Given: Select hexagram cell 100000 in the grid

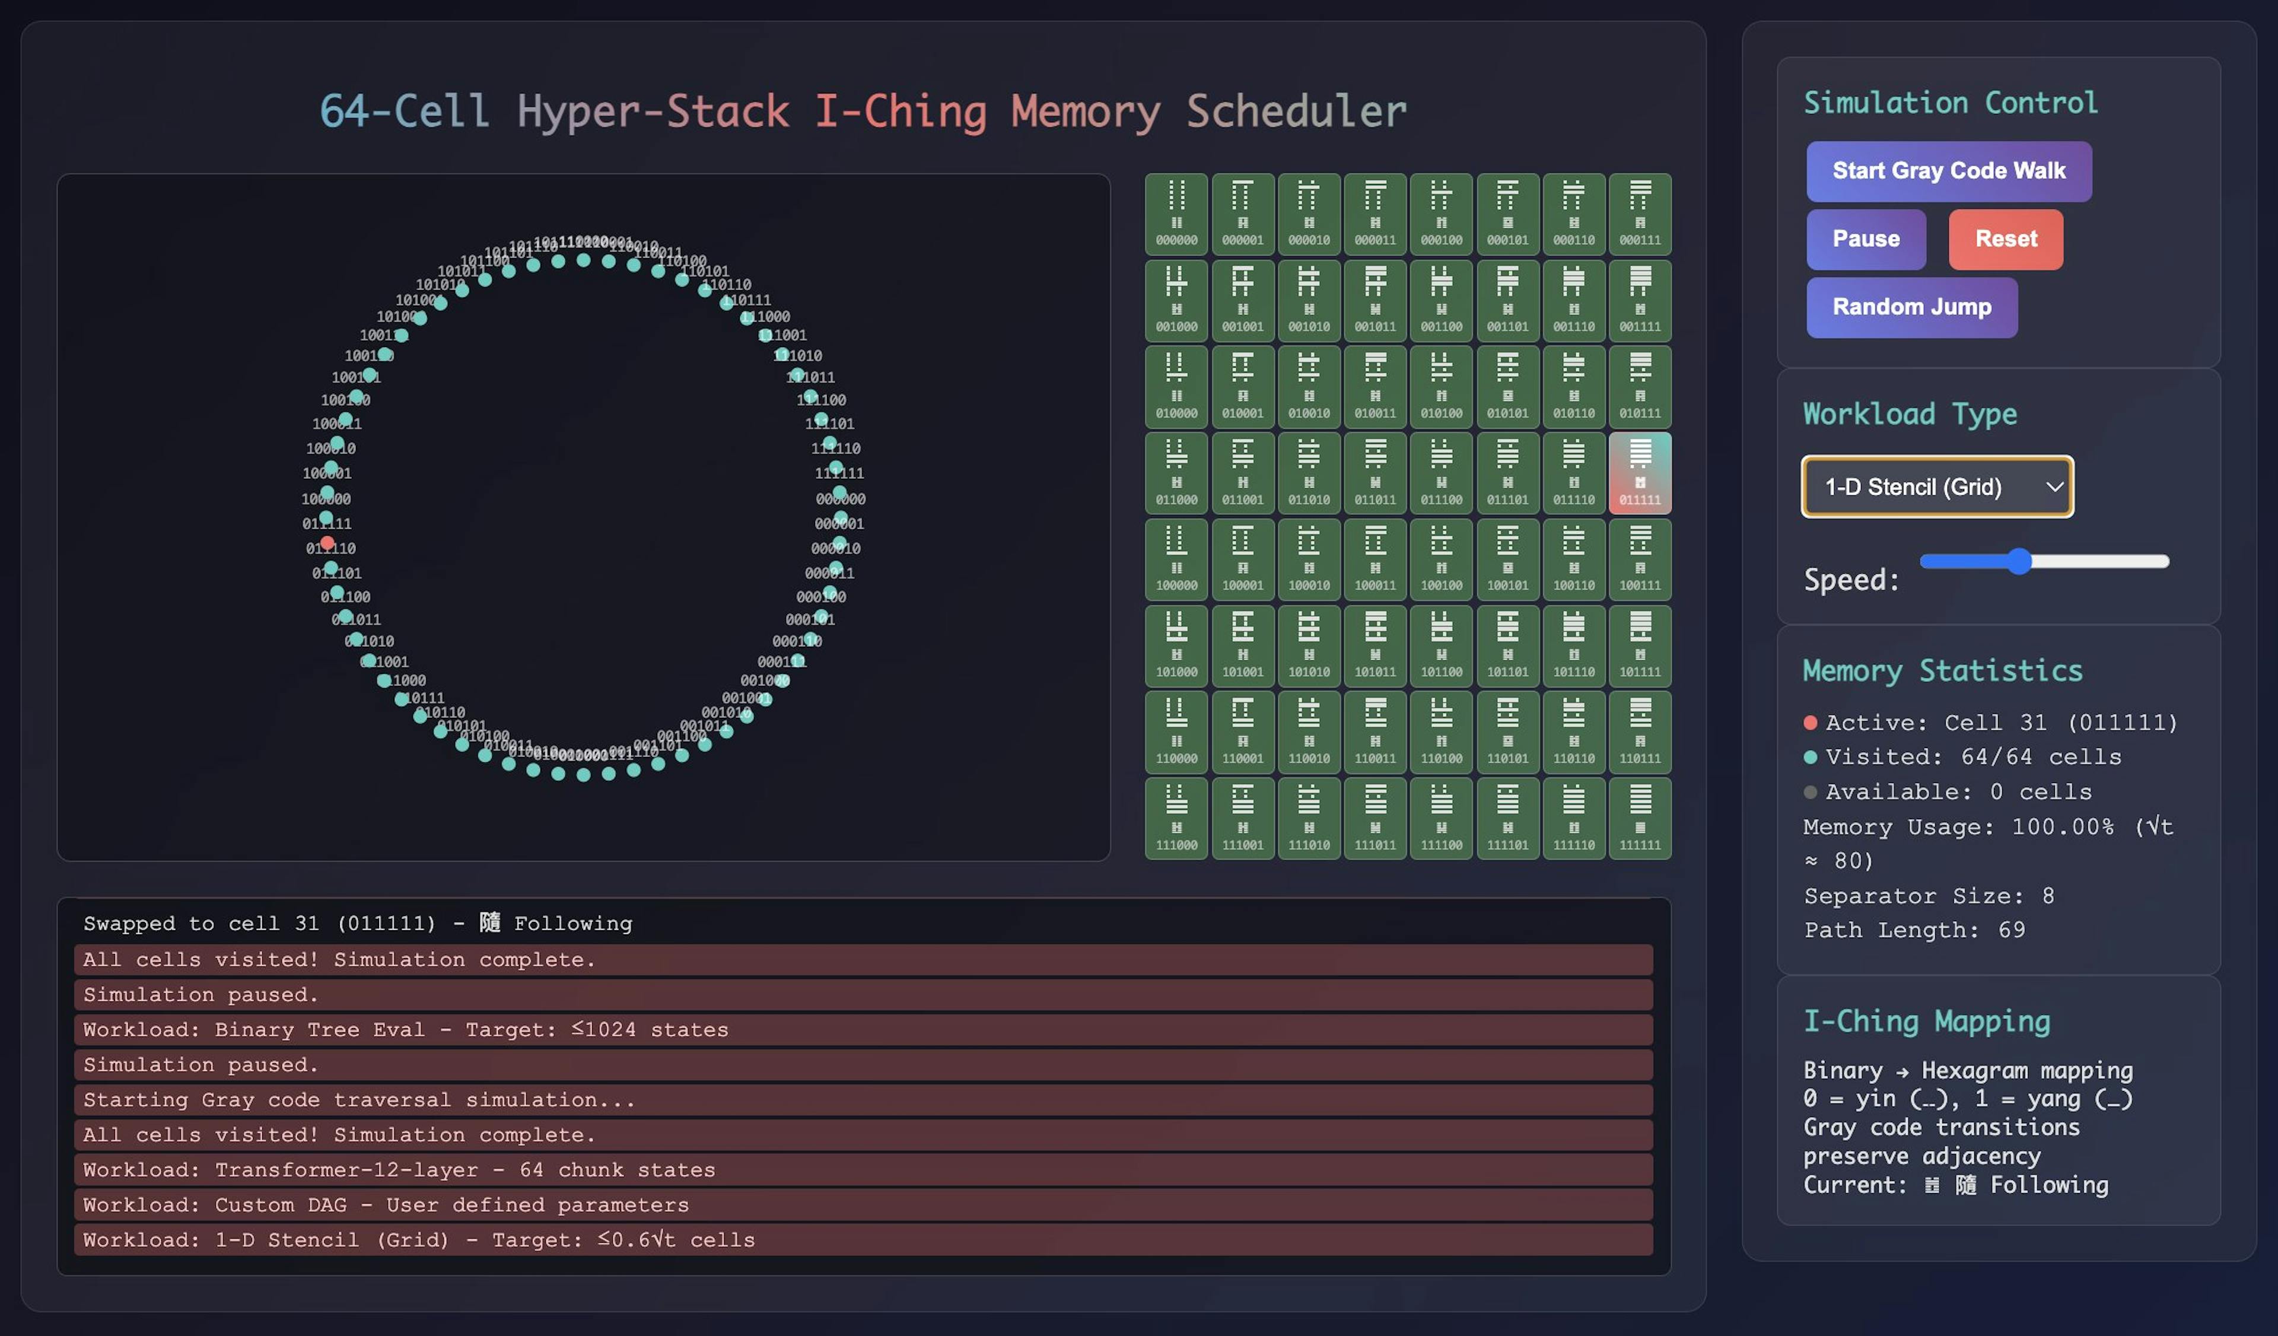Looking at the screenshot, I should coord(1176,559).
